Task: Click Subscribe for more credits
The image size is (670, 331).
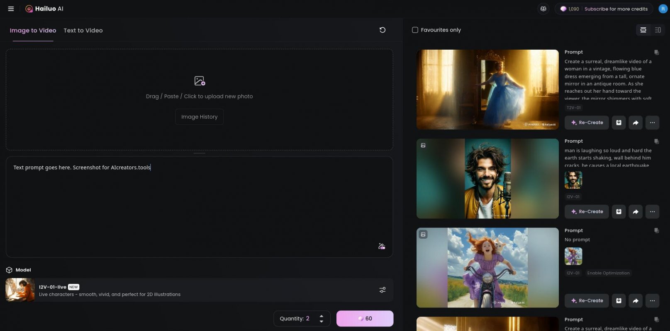Action: pyautogui.click(x=616, y=9)
